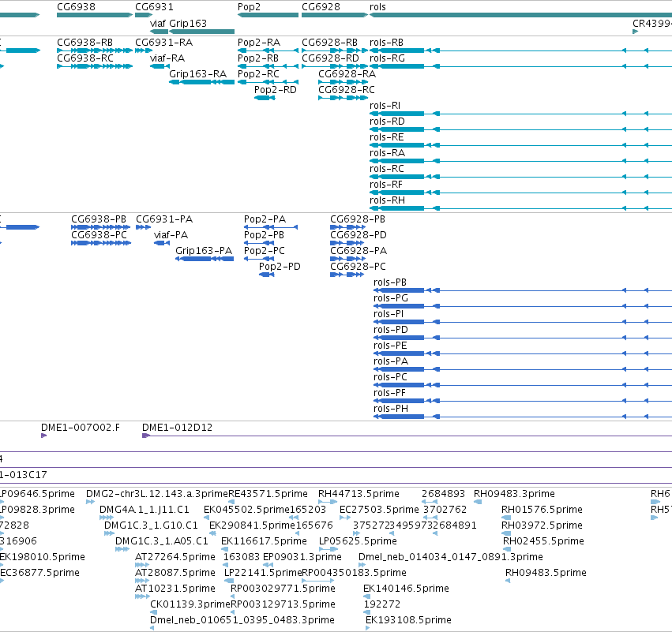Click the rols gene label
The width and height of the screenshot is (672, 632).
(377, 7)
